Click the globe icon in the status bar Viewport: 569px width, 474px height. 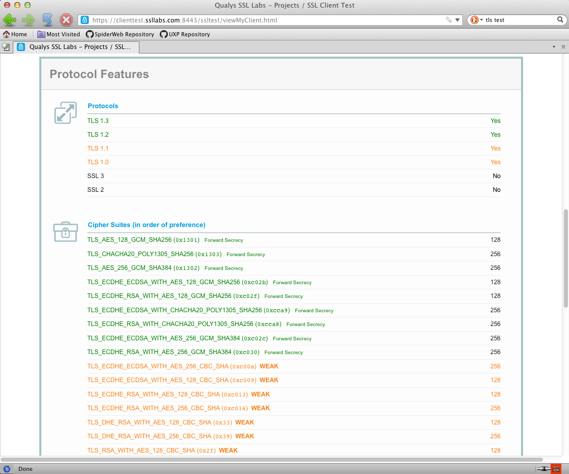(x=7, y=469)
